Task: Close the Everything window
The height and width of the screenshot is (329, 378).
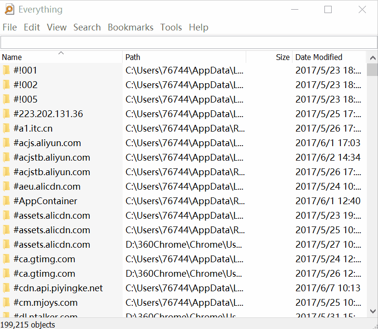Action: pyautogui.click(x=362, y=9)
